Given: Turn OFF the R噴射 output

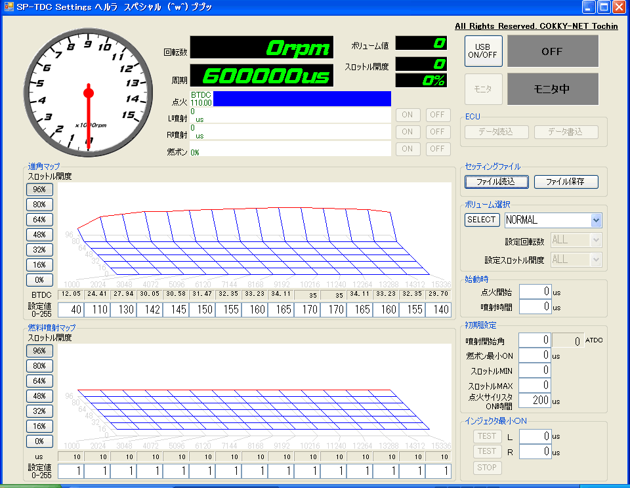Looking at the screenshot, I should point(438,132).
